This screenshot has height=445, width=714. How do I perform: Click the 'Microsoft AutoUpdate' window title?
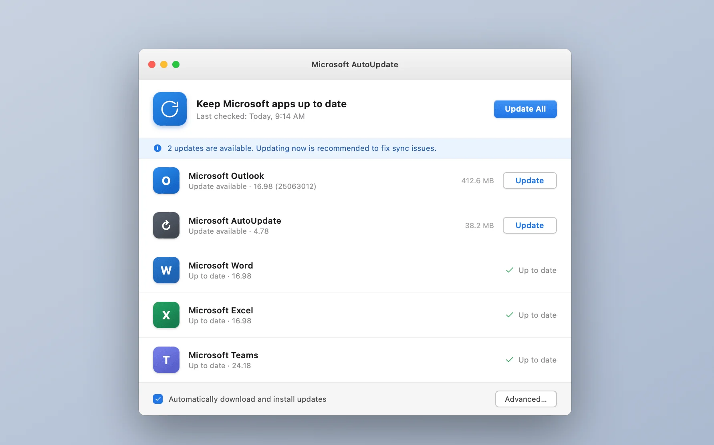click(355, 64)
